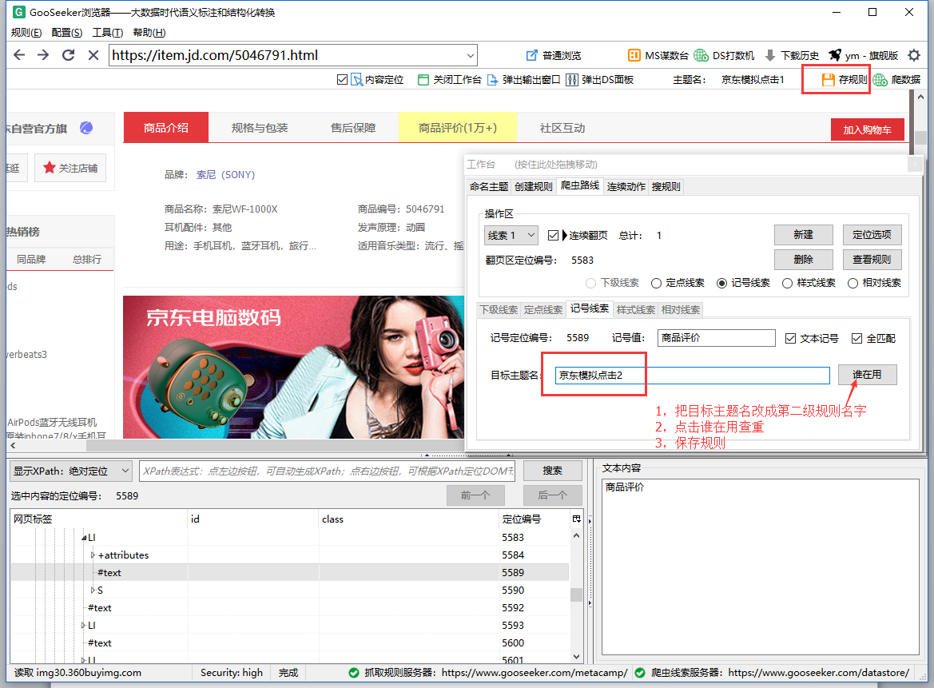Viewport: 934px width, 688px height.
Task: Select the 定点线索 radio button
Action: click(x=657, y=283)
